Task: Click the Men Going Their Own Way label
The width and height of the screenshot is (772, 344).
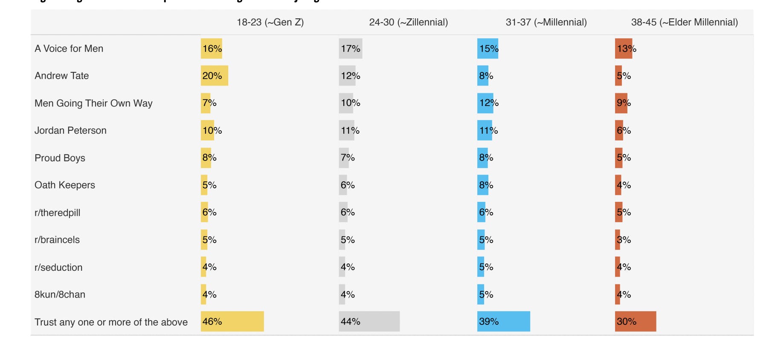Action: 93,103
